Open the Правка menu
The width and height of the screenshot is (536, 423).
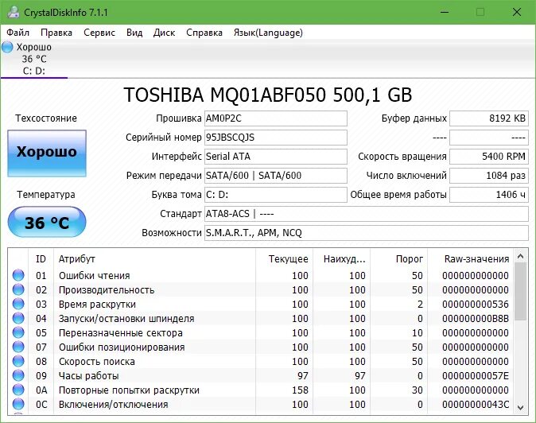pos(56,33)
